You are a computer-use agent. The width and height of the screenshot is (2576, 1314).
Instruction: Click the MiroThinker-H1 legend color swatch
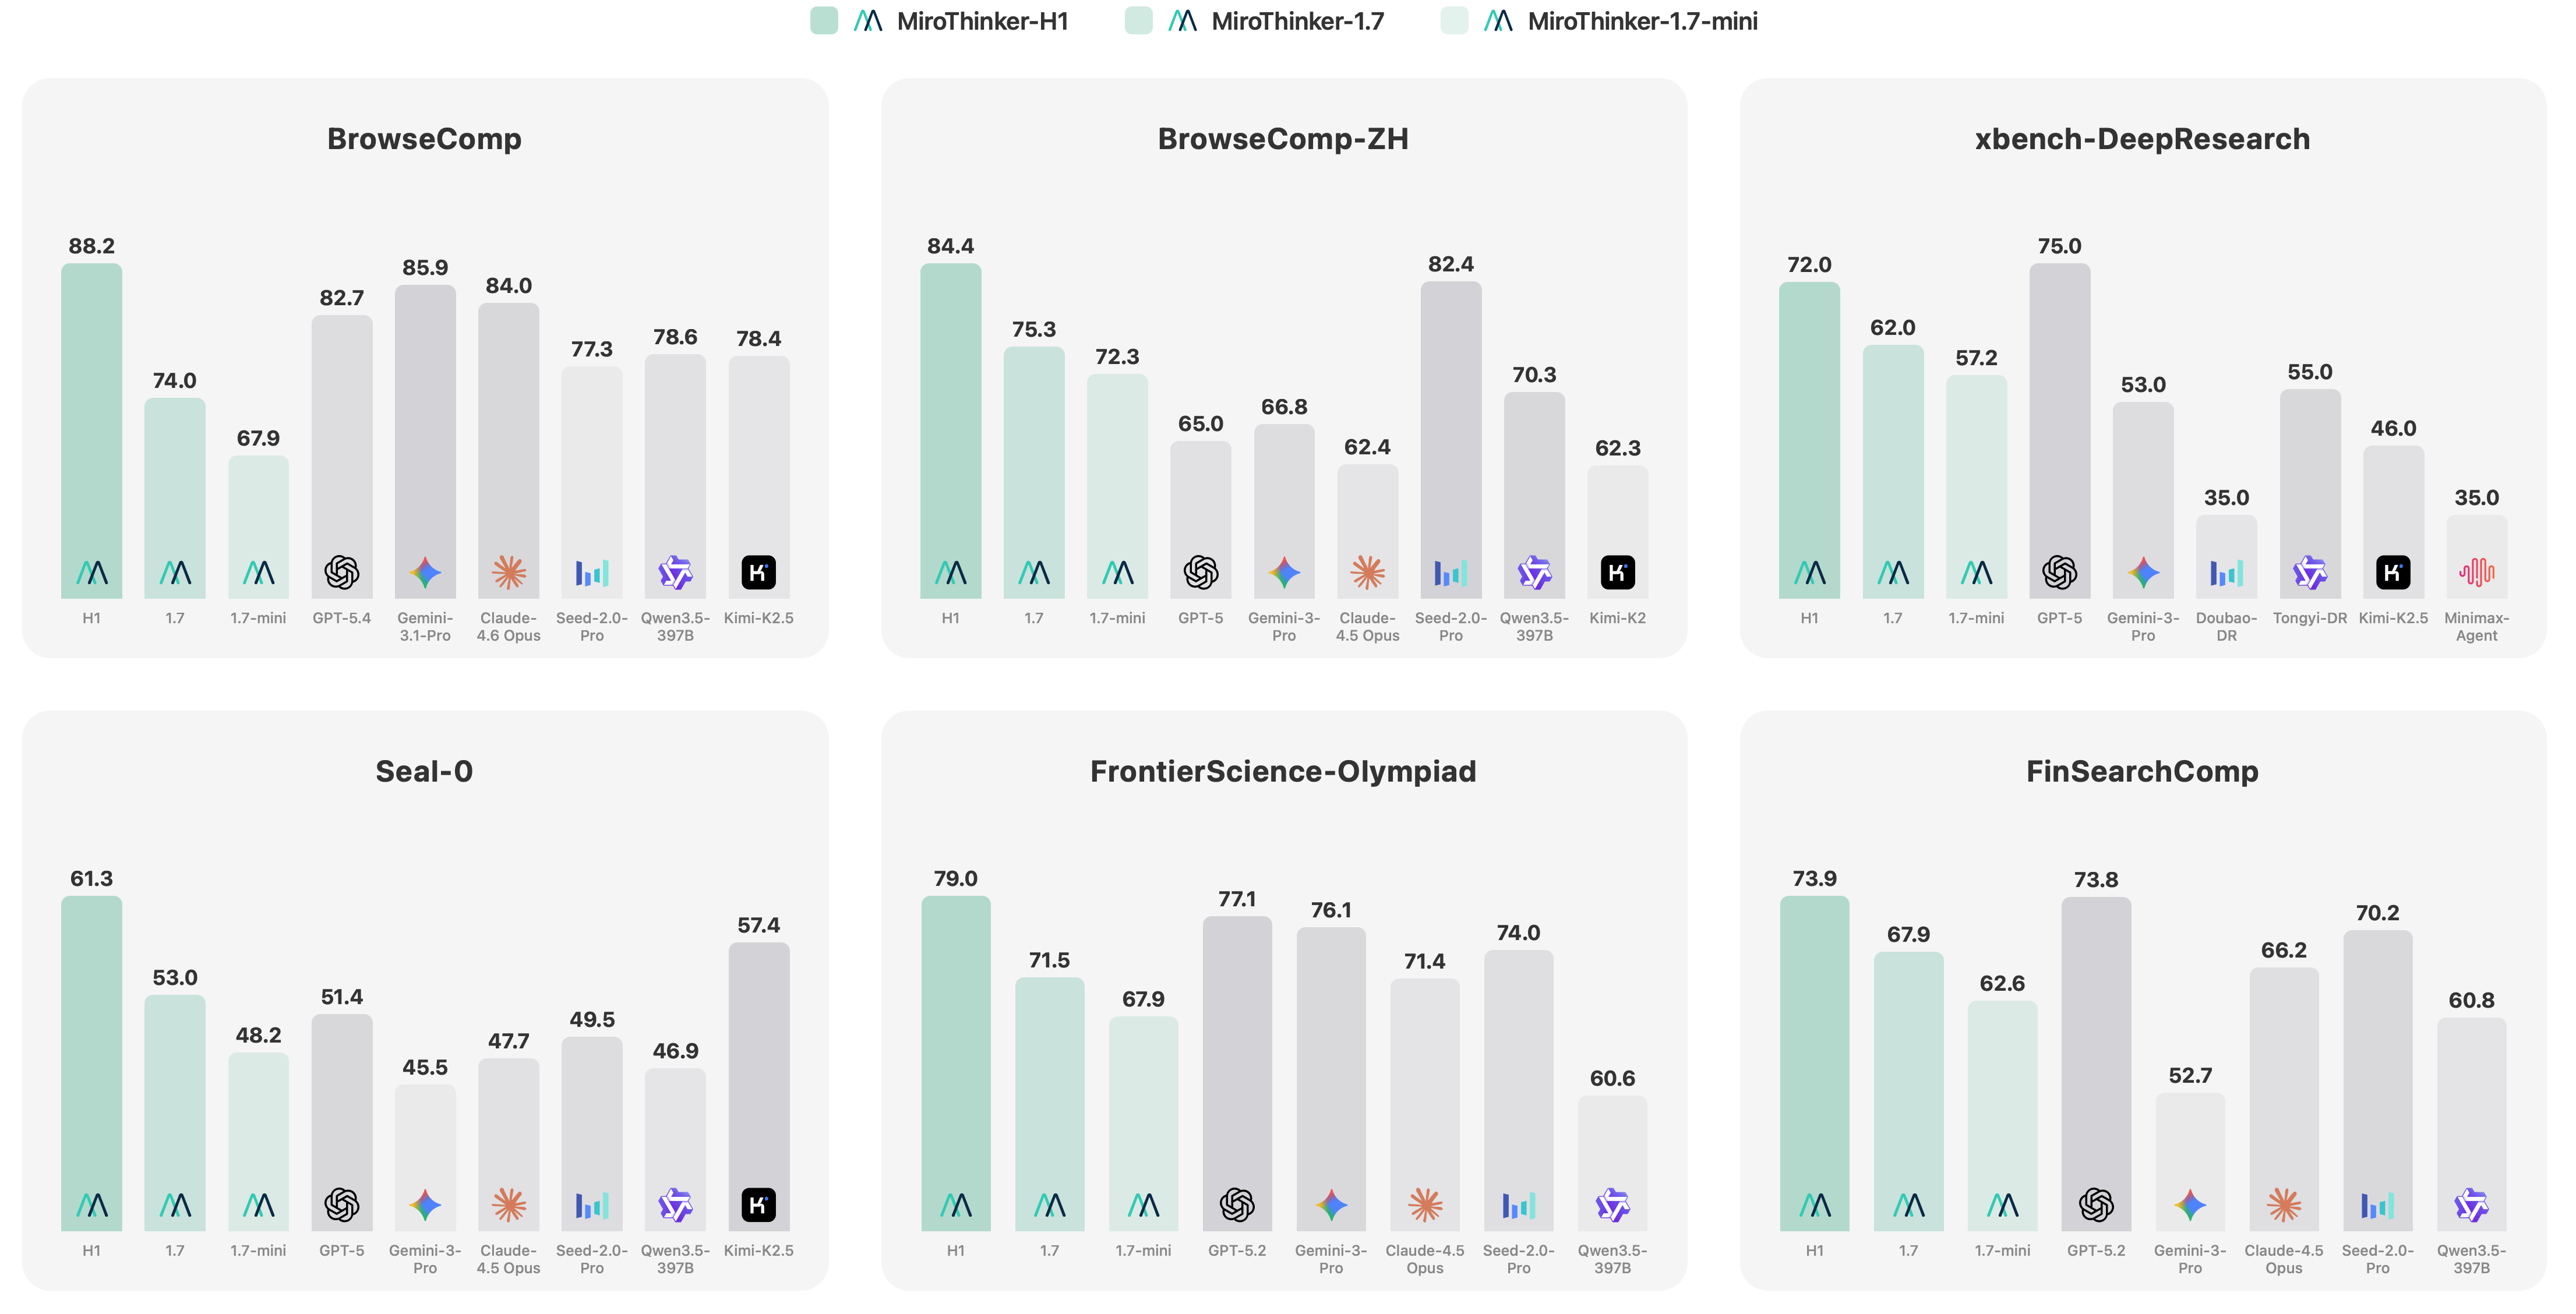coord(824,21)
